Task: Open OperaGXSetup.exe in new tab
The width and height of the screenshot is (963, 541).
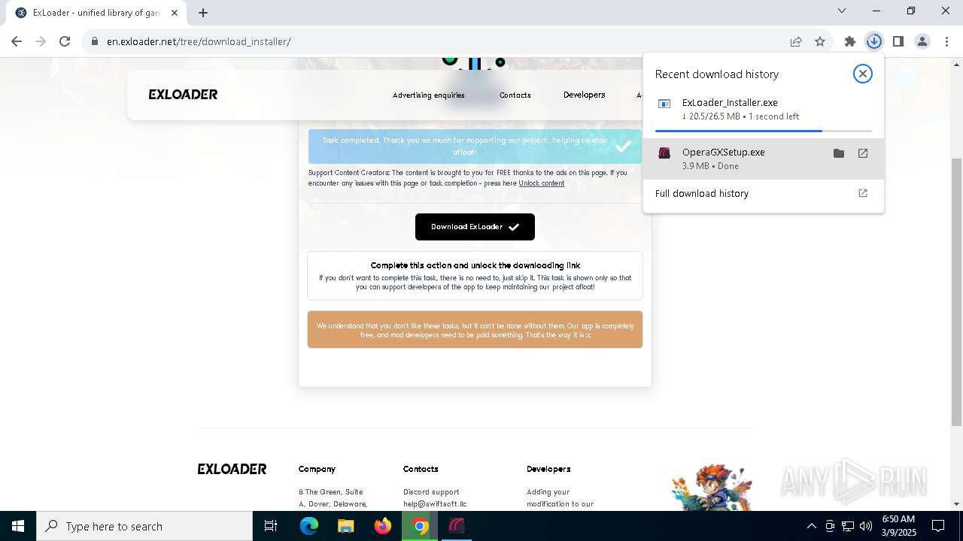Action: (x=863, y=153)
